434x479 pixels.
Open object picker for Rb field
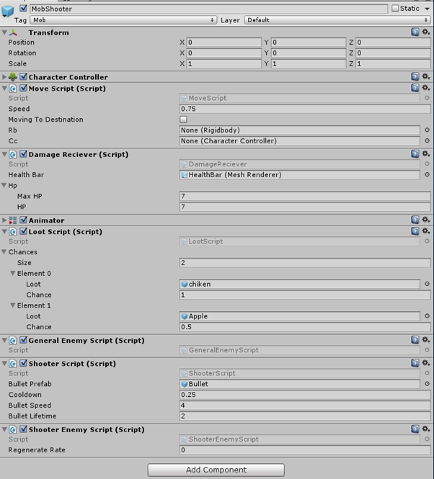pos(427,130)
